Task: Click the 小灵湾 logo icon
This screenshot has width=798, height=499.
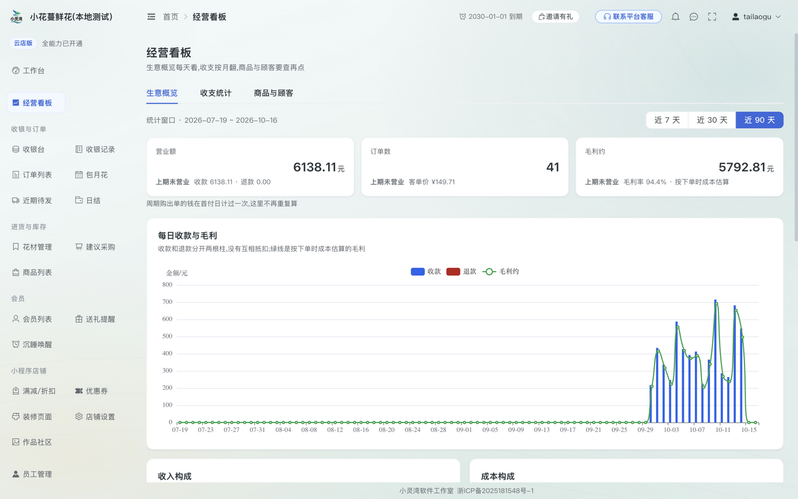Action: pos(17,17)
